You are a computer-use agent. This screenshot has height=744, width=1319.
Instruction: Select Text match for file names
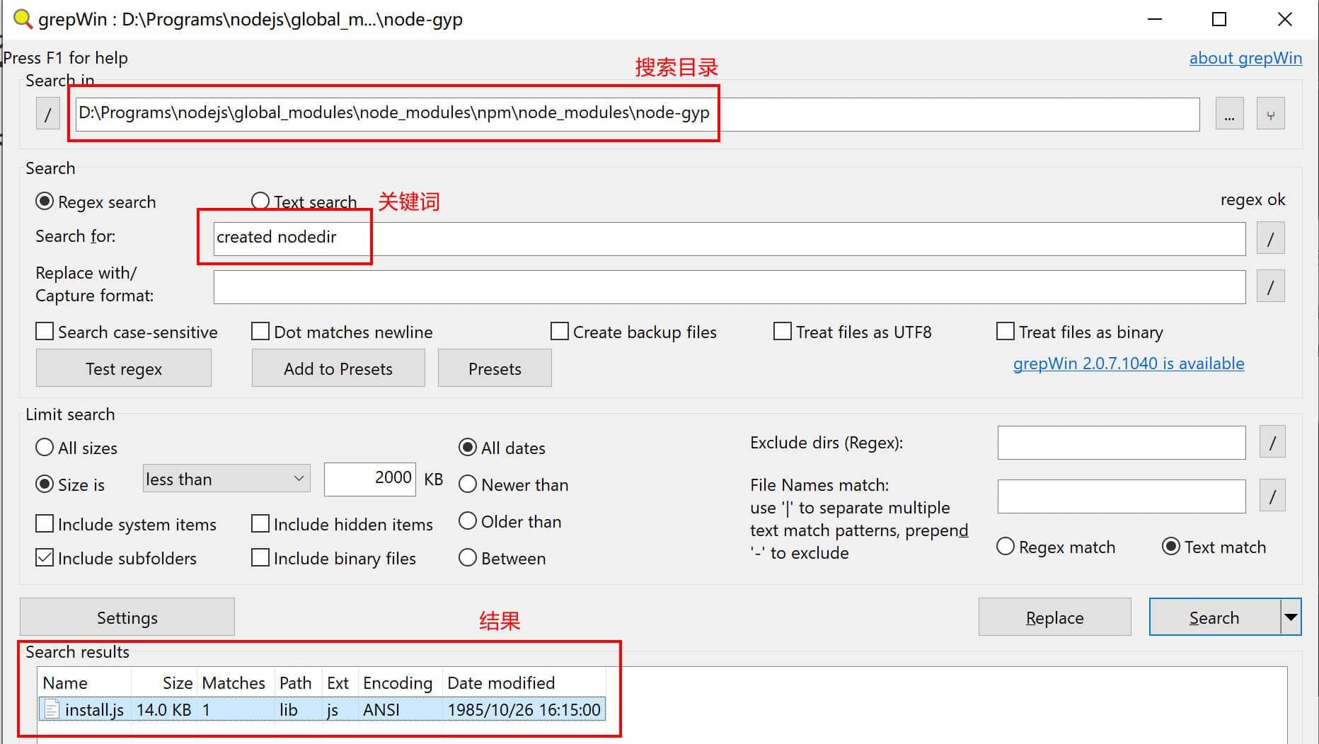(x=1171, y=547)
